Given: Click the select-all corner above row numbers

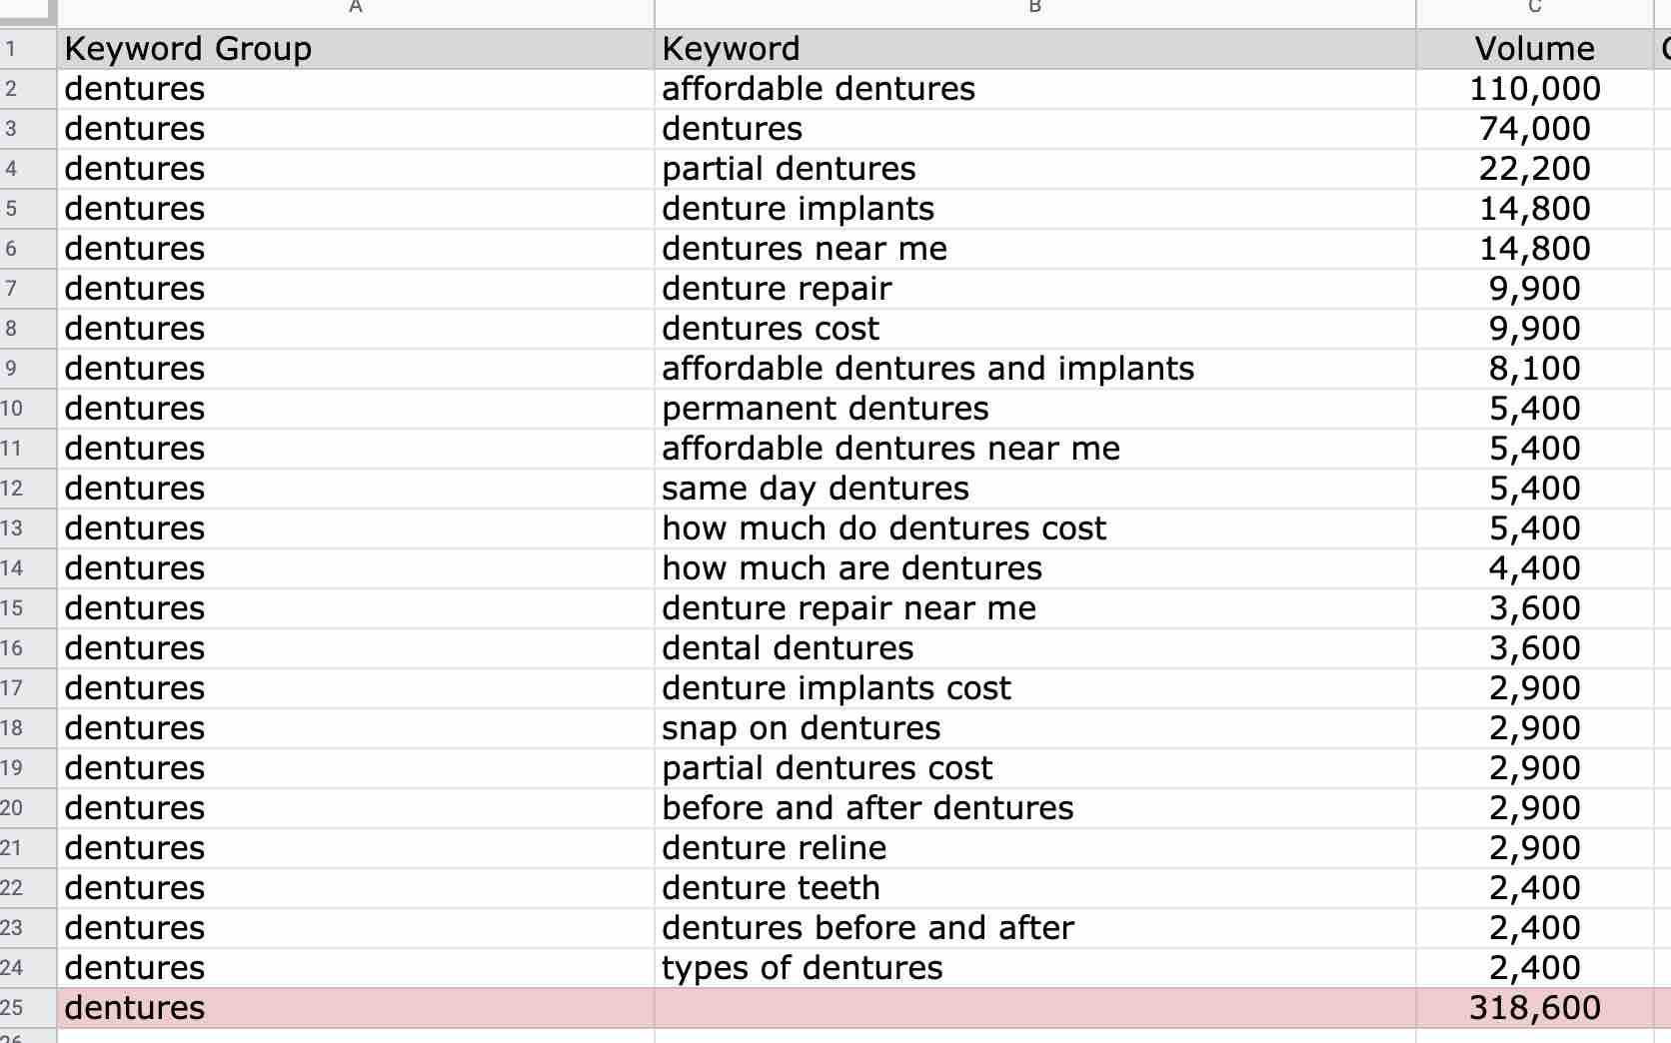Looking at the screenshot, I should pos(27,8).
